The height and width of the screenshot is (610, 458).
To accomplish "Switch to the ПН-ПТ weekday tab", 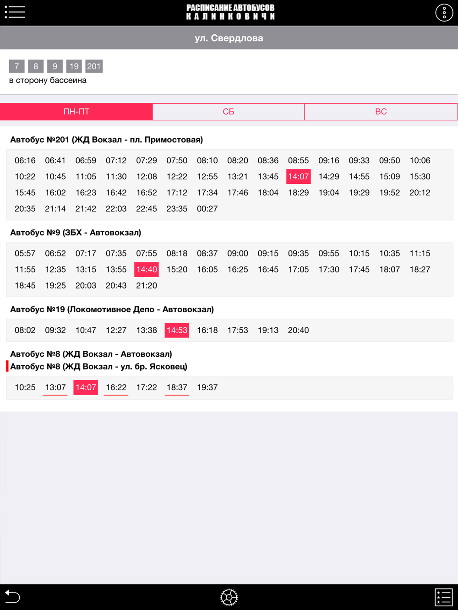I will [76, 112].
